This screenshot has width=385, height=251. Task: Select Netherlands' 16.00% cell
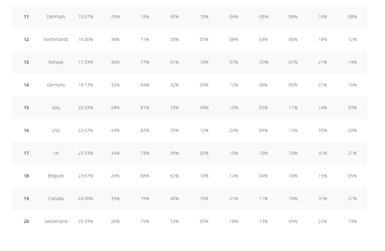[x=85, y=39]
